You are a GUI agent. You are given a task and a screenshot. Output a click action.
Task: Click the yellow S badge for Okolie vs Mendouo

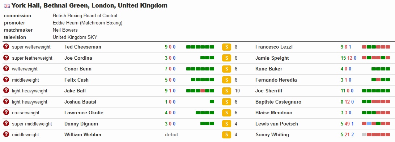click(x=226, y=113)
